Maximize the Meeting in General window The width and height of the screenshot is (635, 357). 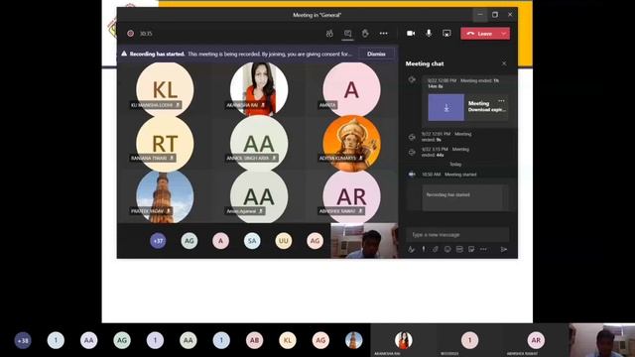click(495, 15)
